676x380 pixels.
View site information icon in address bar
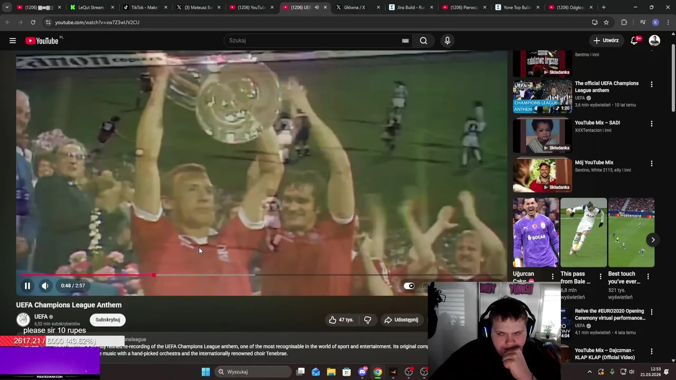(x=48, y=22)
